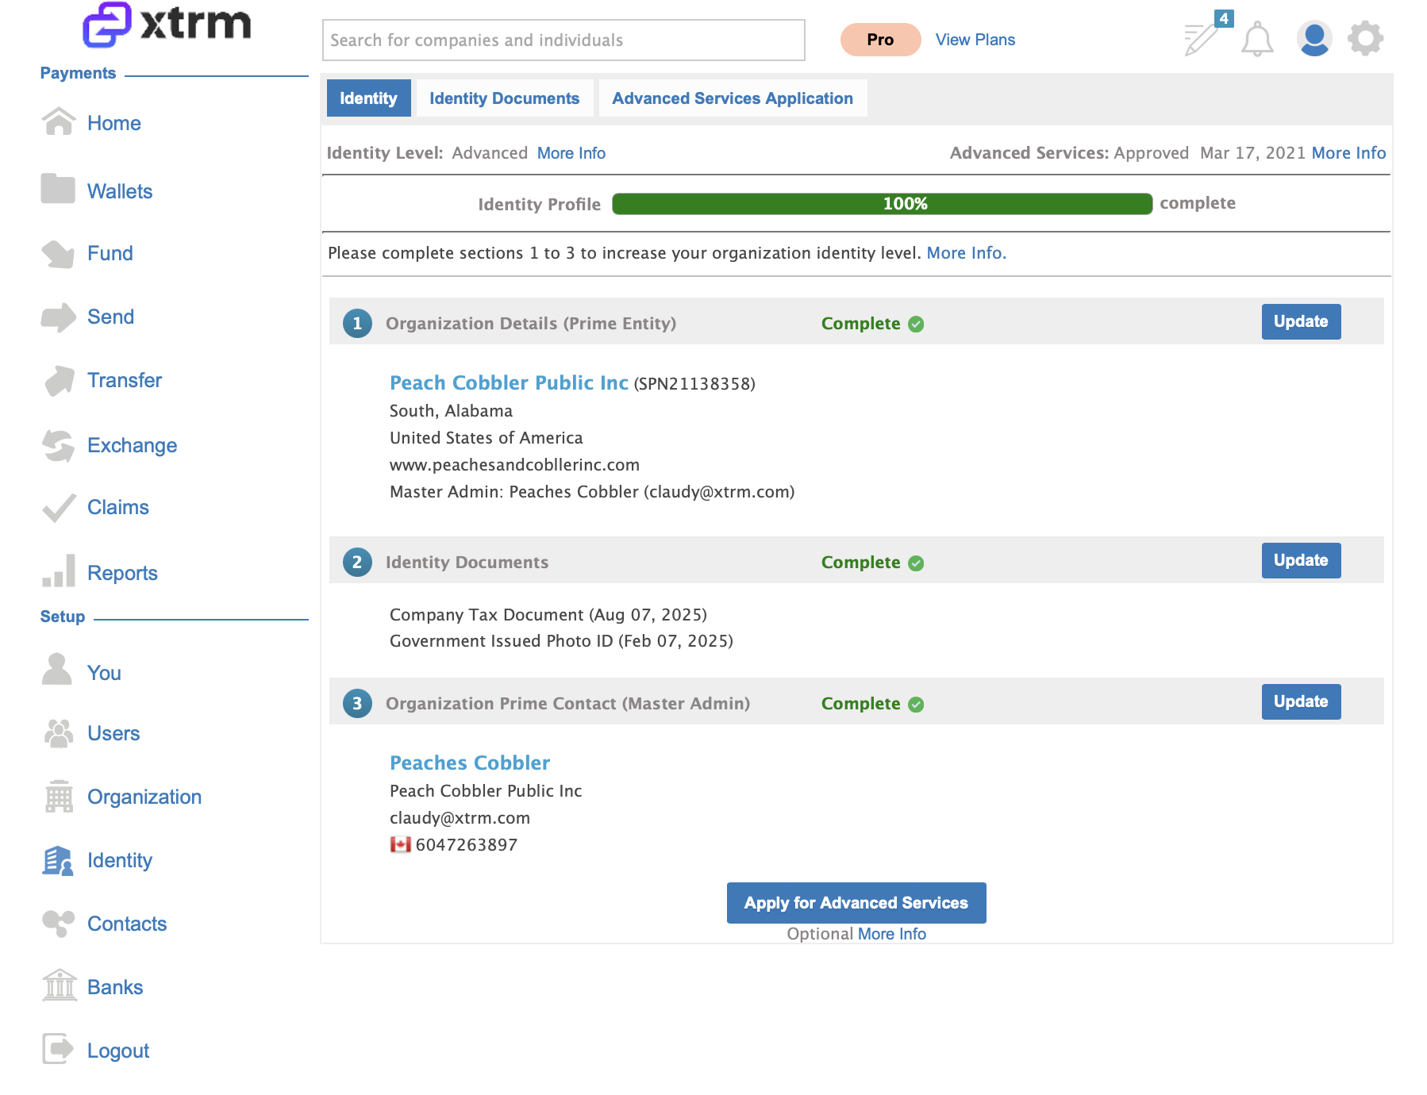
Task: Open Peach Cobbler Public Inc link
Action: pos(509,382)
